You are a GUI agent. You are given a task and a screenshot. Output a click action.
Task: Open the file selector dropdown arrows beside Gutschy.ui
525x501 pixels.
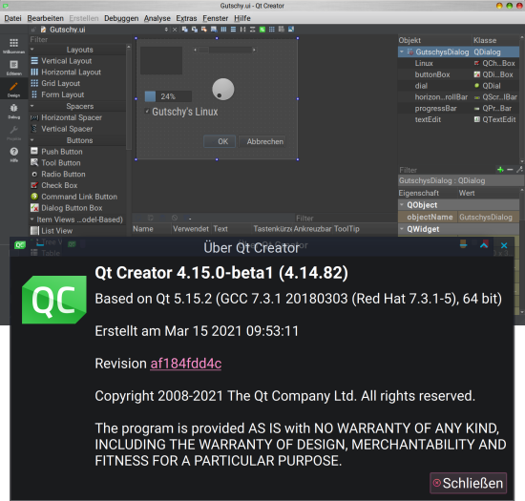pos(166,30)
